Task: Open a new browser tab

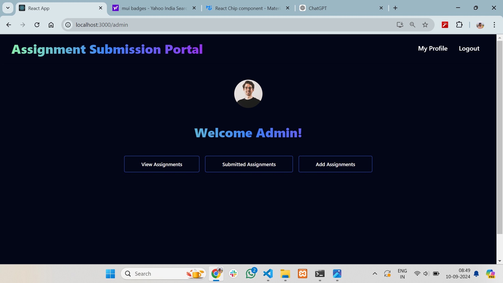Action: point(395,8)
